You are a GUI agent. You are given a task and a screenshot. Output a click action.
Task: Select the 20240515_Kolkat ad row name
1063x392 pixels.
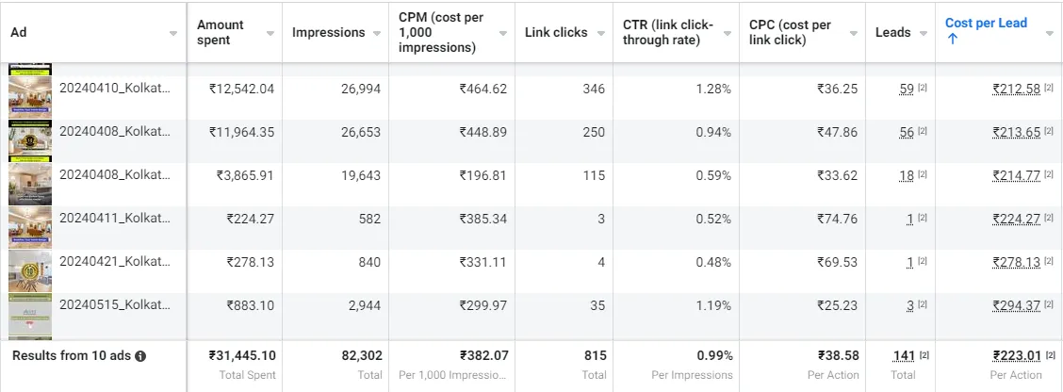115,305
